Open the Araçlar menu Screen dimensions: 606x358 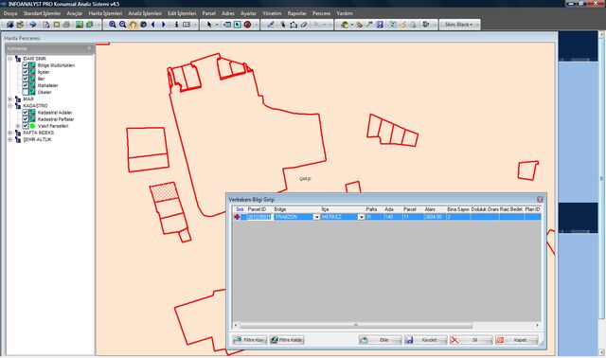75,13
